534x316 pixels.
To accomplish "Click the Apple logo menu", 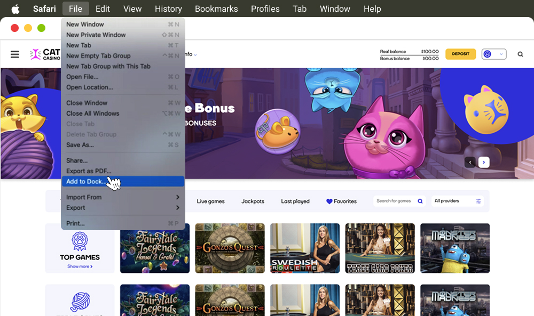I will click(x=15, y=9).
